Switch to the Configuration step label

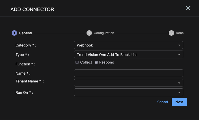coord(104,33)
